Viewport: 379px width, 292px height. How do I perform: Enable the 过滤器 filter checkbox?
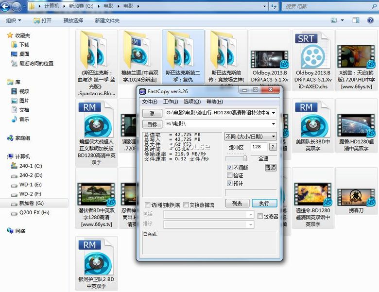(260, 216)
